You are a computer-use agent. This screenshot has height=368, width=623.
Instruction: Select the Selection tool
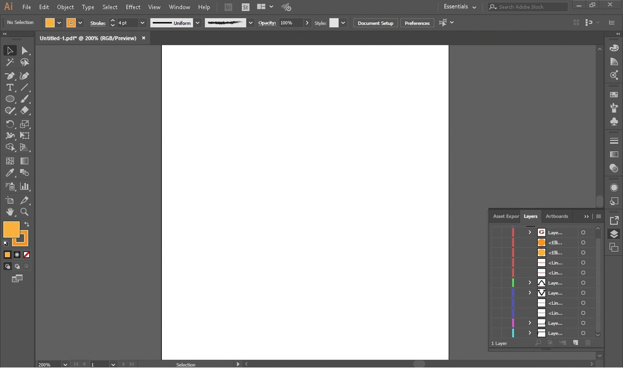pyautogui.click(x=10, y=50)
